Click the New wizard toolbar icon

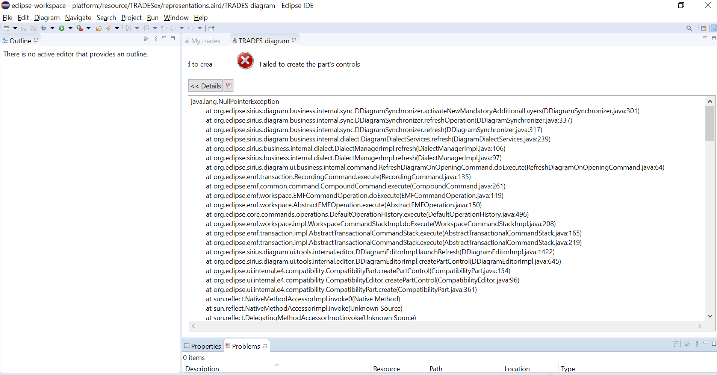point(6,28)
